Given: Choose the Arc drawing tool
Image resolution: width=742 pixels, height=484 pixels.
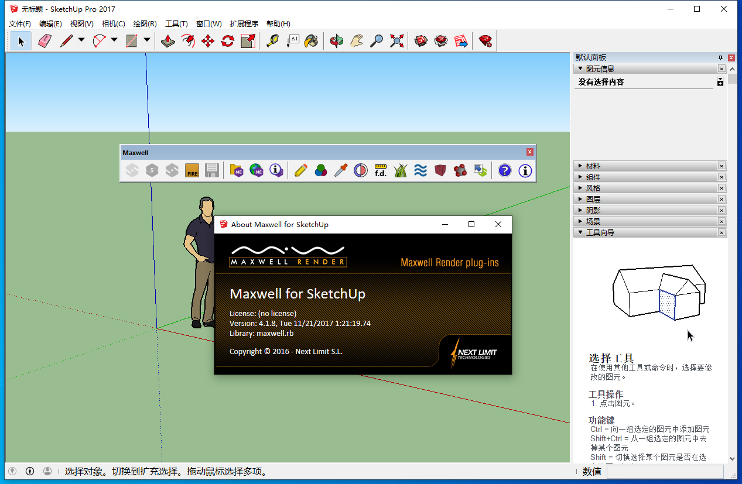Looking at the screenshot, I should coord(99,41).
